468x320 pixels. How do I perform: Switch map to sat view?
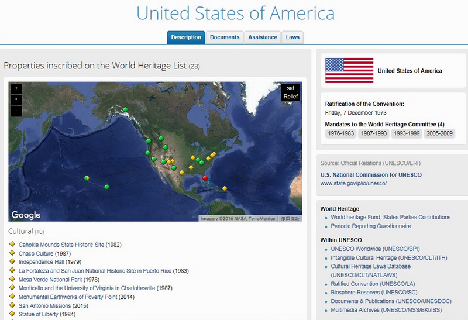(290, 88)
